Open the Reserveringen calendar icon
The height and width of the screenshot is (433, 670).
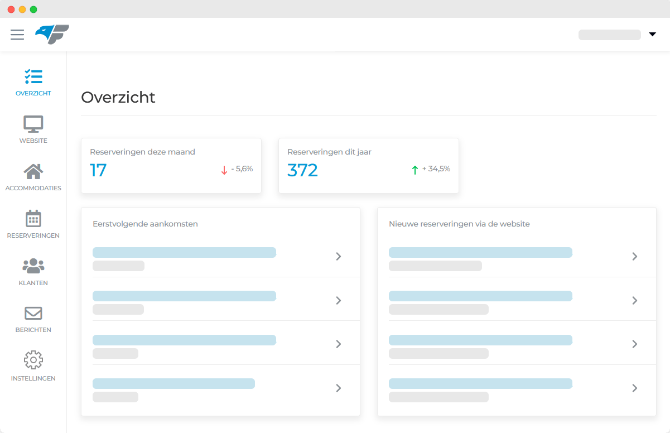click(x=33, y=218)
